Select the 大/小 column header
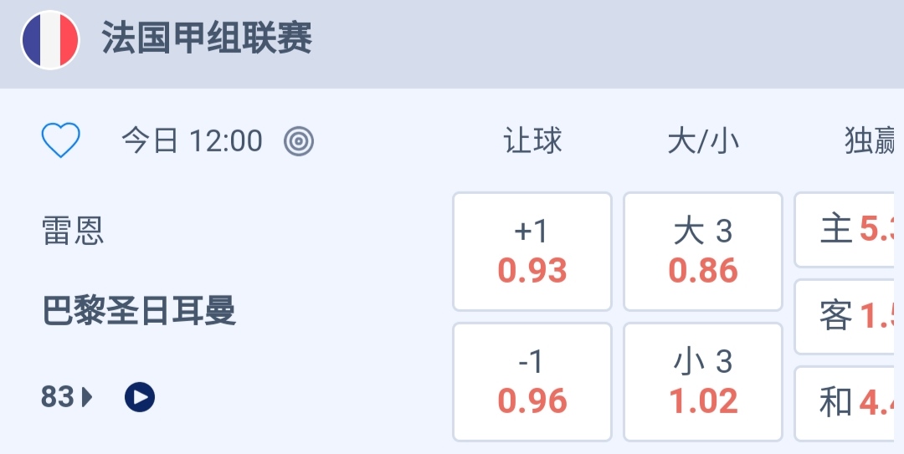Image resolution: width=904 pixels, height=454 pixels. [703, 141]
